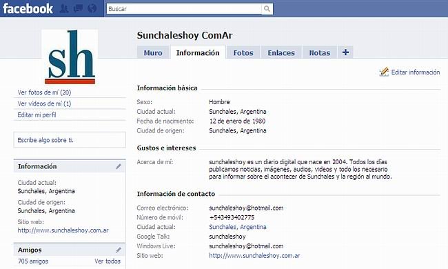Click the Sexo value Hombre
Screen dimensions: 448x269
click(219, 102)
